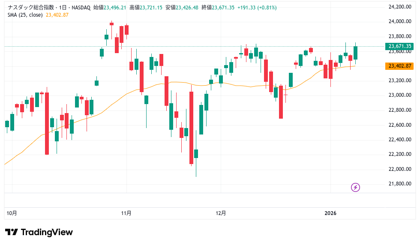Image resolution: width=420 pixels, height=245 pixels.
Task: Click the 12月 time axis label
Action: pos(221,213)
